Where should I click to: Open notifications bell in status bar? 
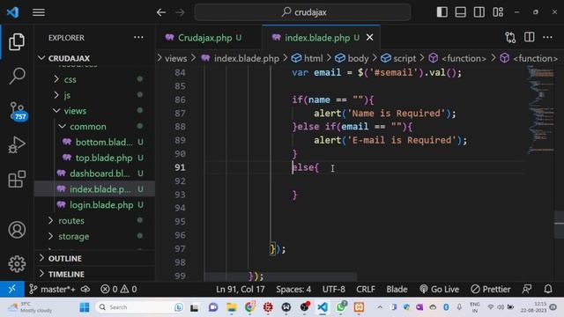coord(548,290)
